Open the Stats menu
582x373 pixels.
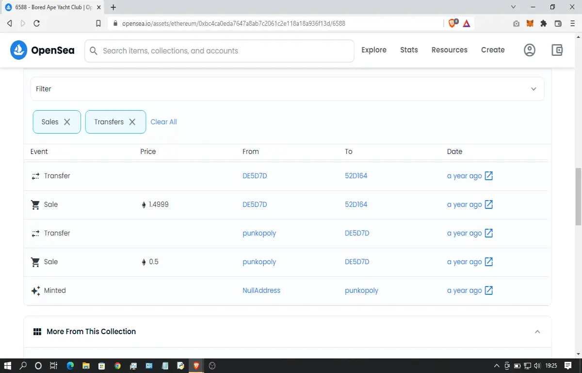409,50
